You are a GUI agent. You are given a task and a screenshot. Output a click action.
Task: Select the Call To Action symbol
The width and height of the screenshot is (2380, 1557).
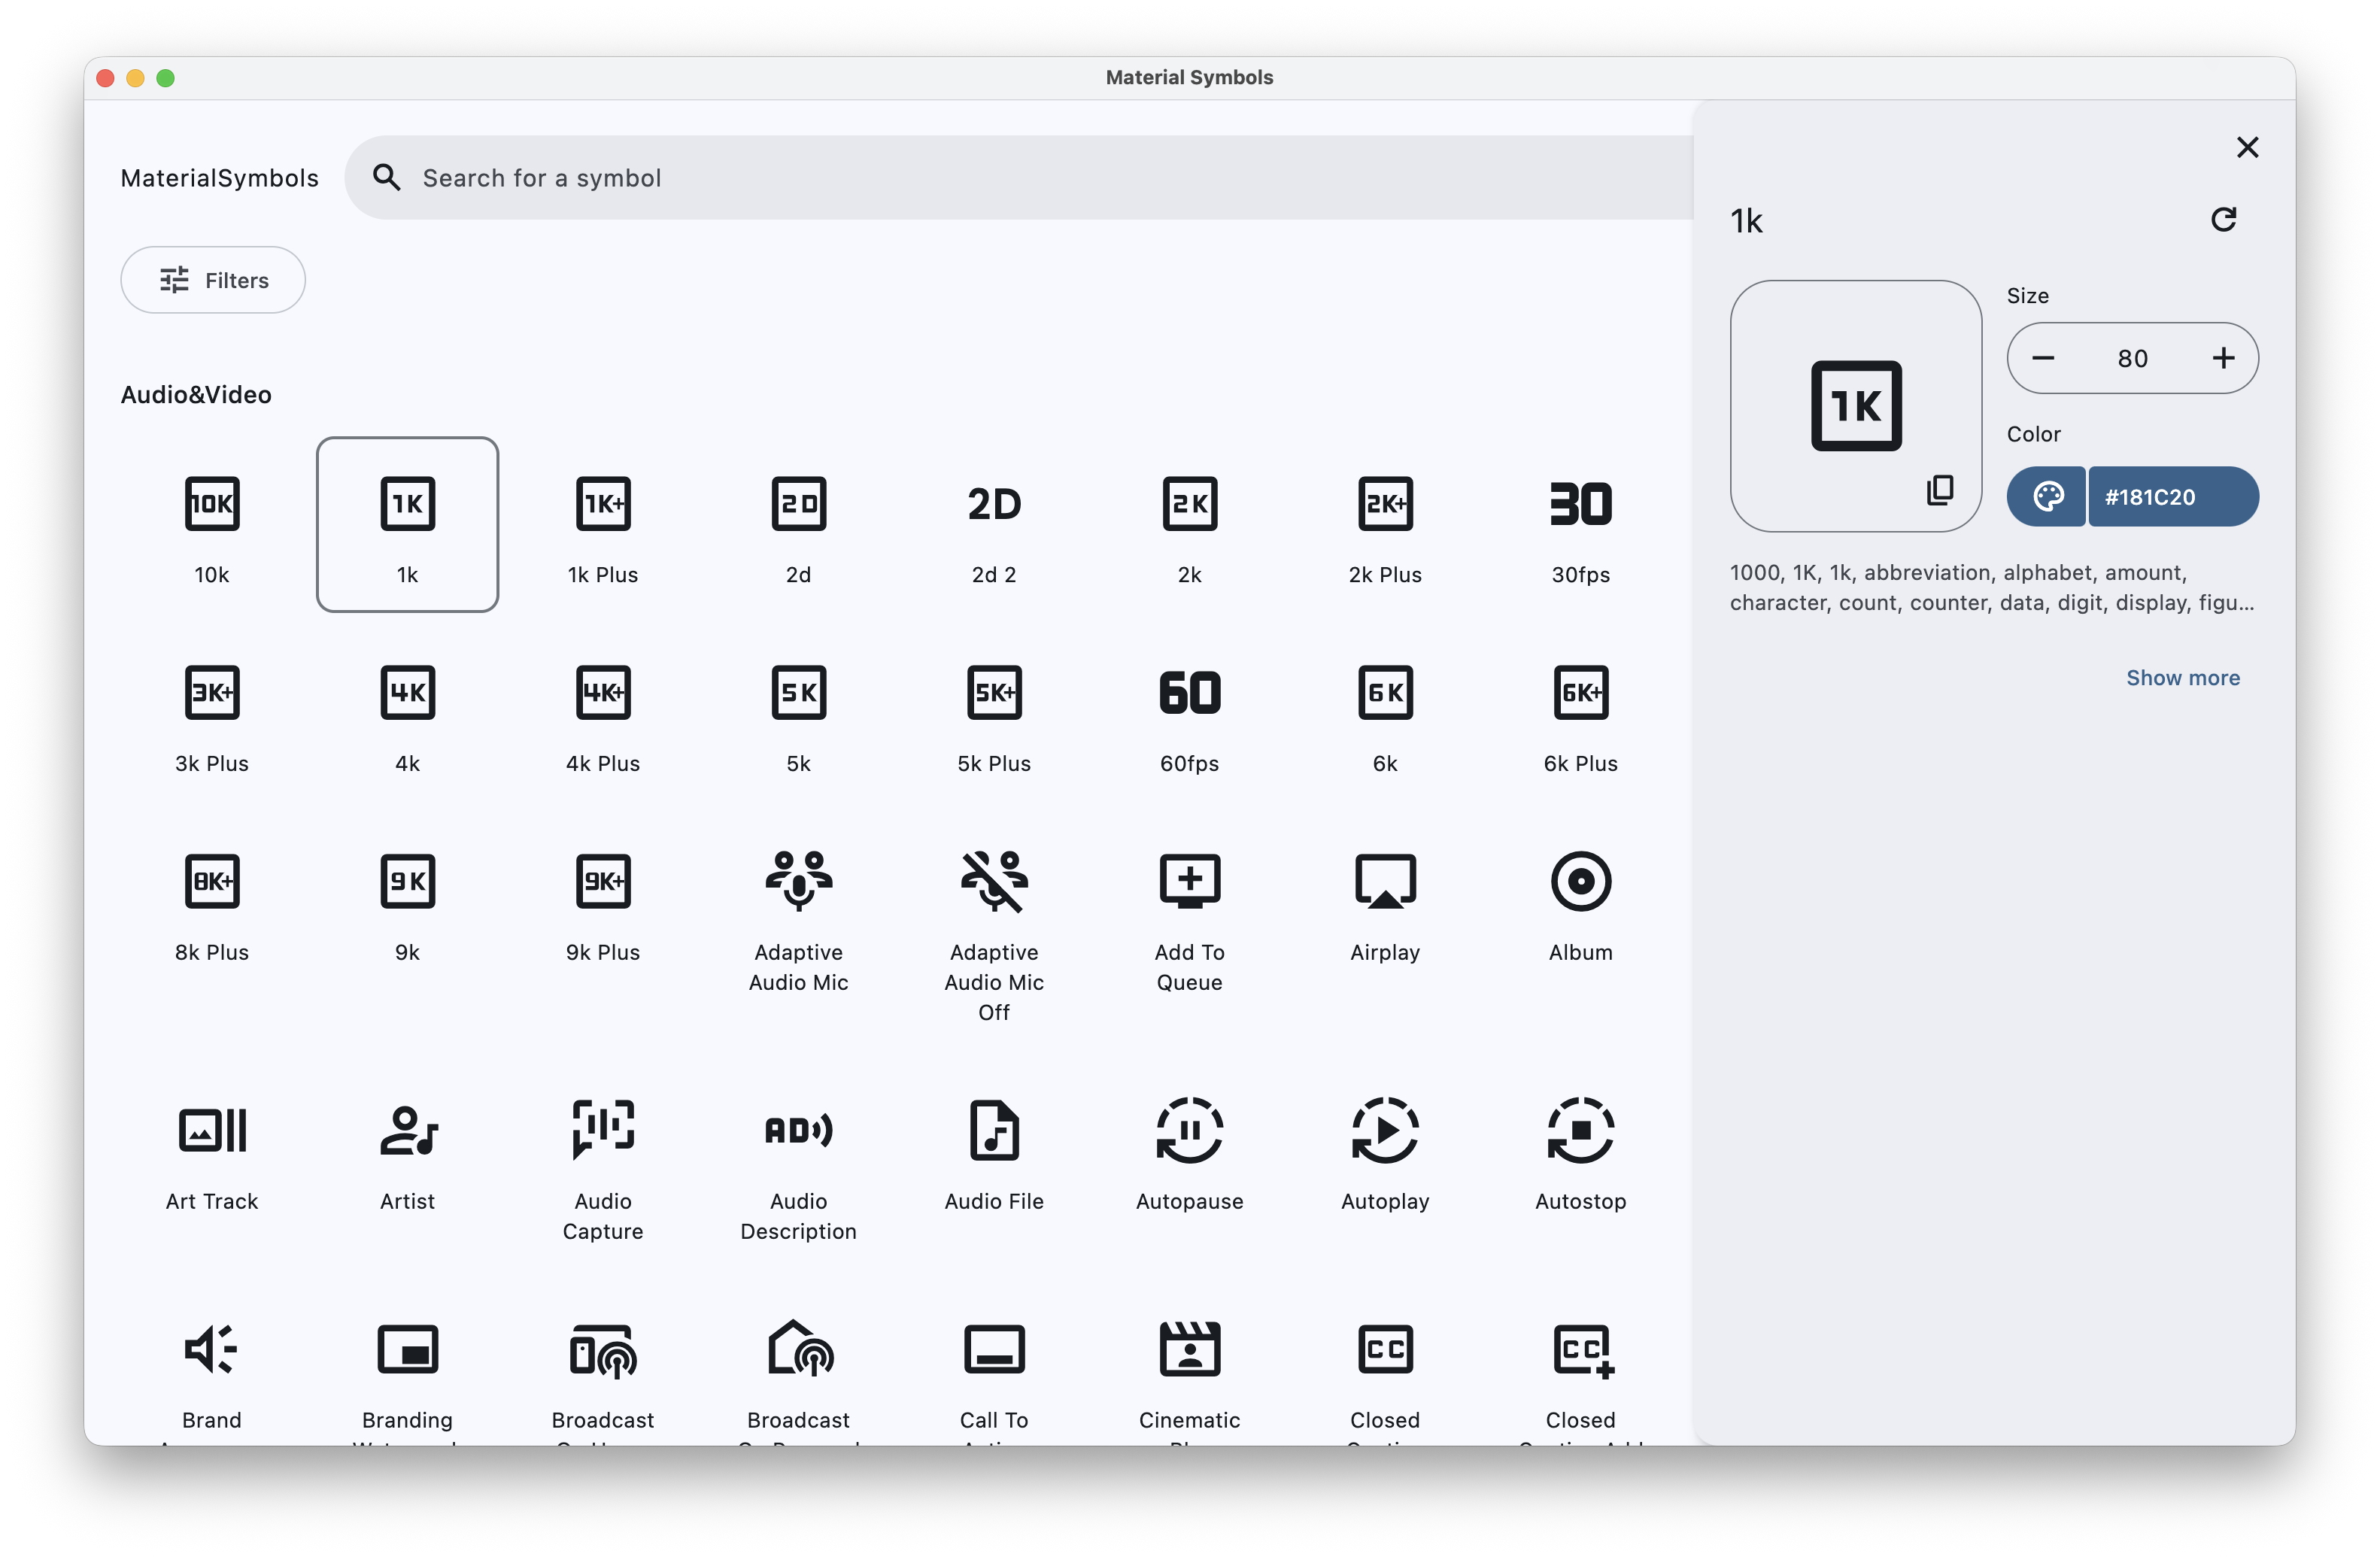click(994, 1365)
